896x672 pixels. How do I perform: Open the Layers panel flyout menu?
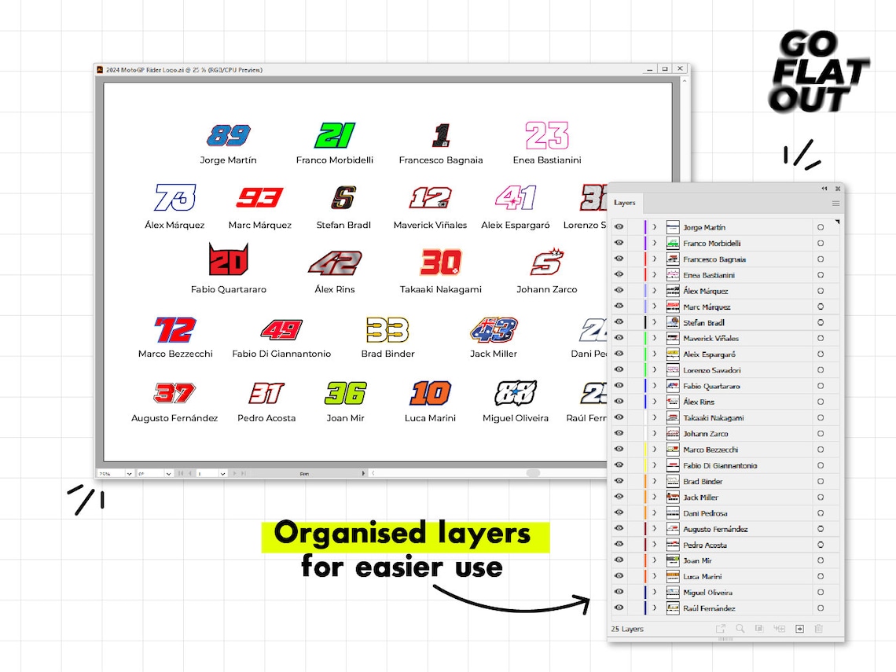(835, 203)
